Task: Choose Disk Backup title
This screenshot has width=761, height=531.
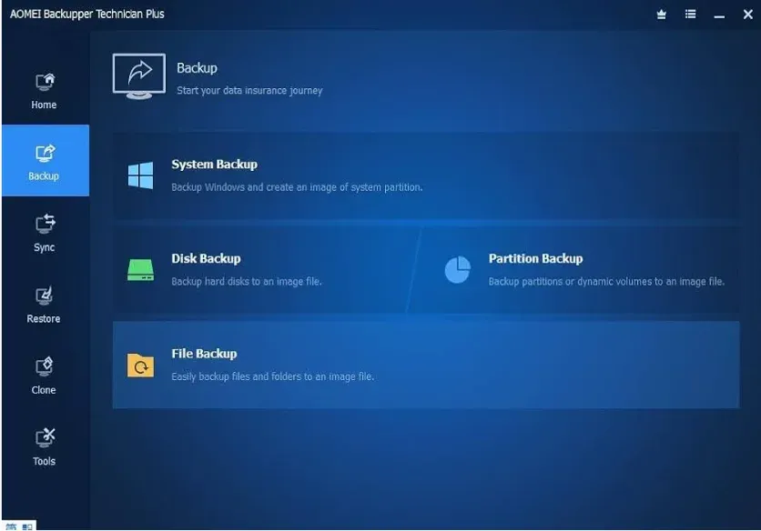Action: tap(206, 258)
